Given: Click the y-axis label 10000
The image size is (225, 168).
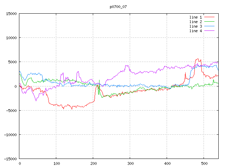Looking at the screenshot, I should (11, 38).
